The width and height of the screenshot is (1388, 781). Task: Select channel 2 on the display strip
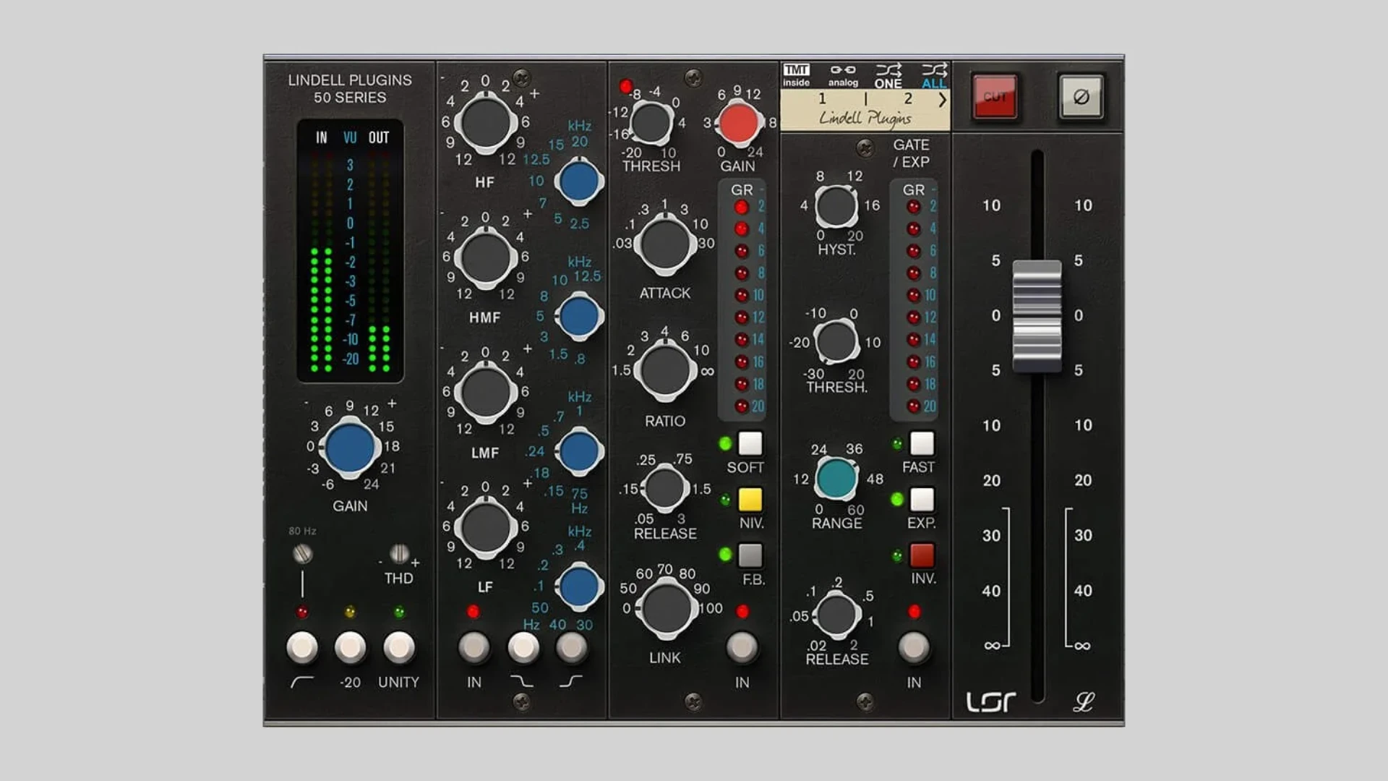point(908,98)
